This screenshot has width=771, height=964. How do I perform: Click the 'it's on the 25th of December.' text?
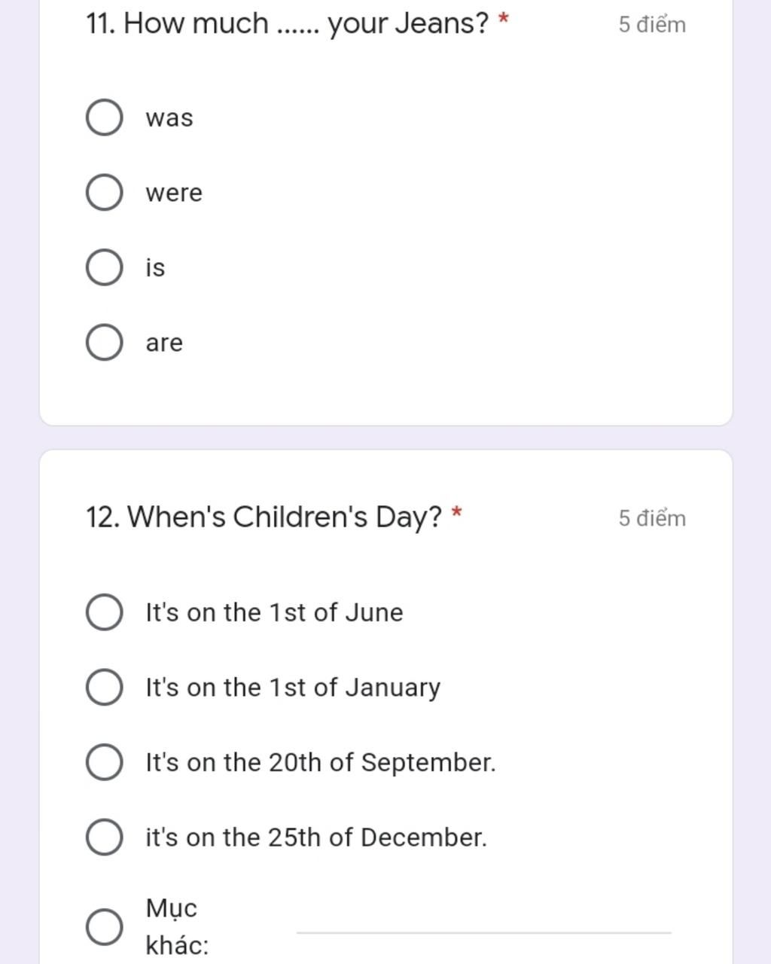[x=316, y=837]
